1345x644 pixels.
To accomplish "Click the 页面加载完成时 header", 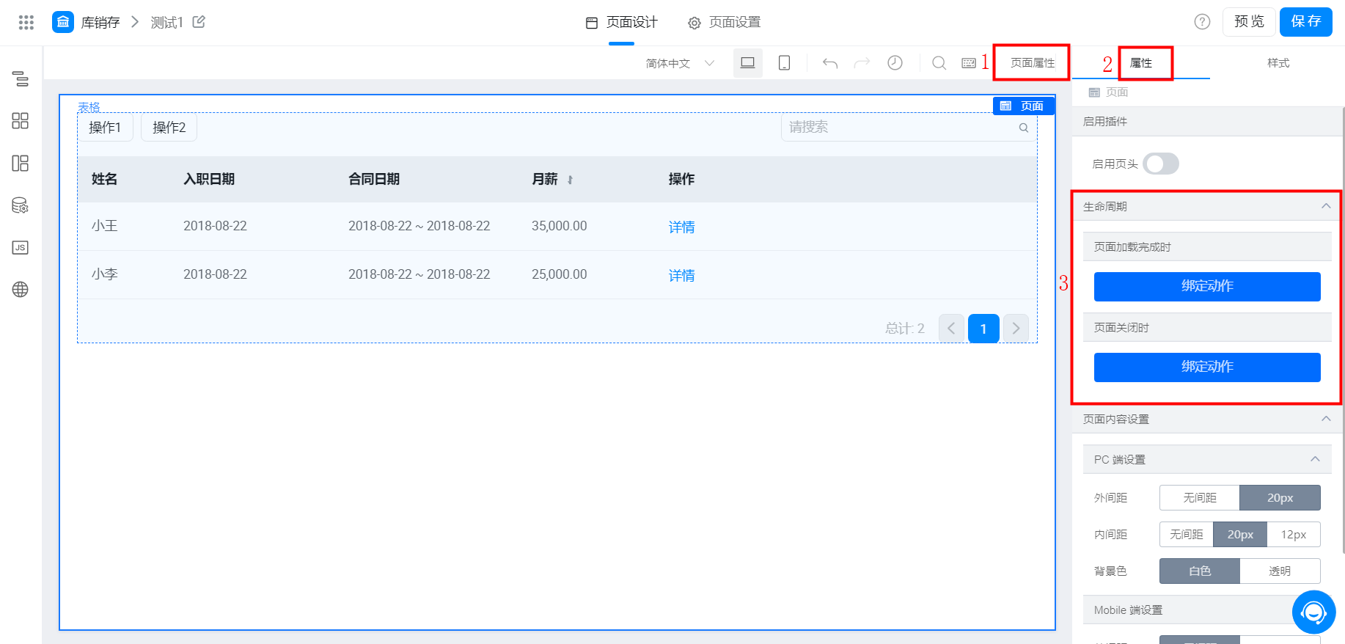I will tap(1207, 246).
